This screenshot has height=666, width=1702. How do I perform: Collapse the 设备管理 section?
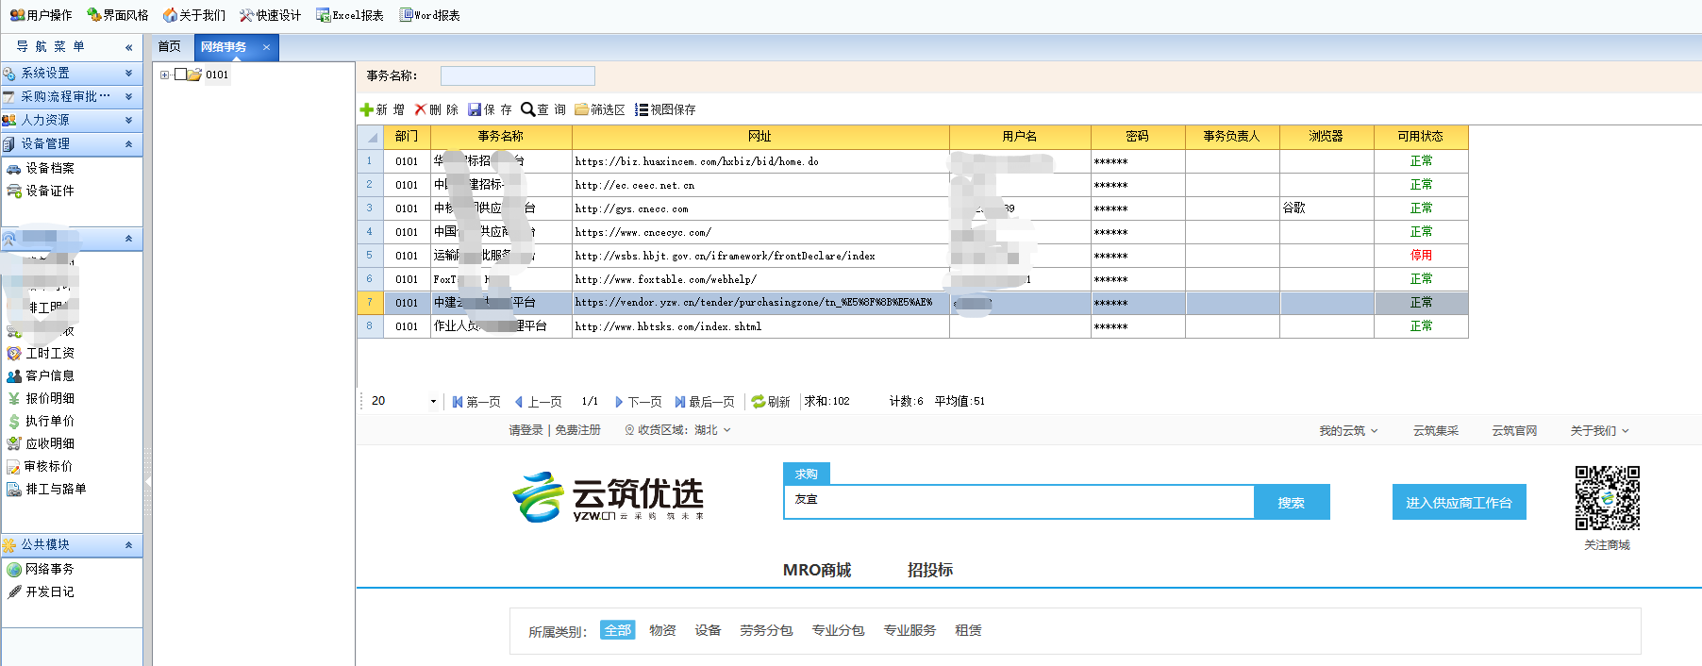[72, 143]
